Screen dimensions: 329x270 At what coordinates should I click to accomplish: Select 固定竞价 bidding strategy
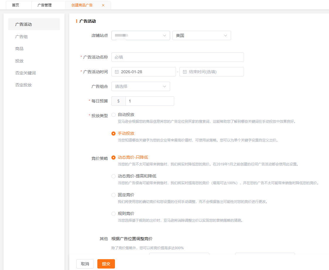pyautogui.click(x=113, y=195)
